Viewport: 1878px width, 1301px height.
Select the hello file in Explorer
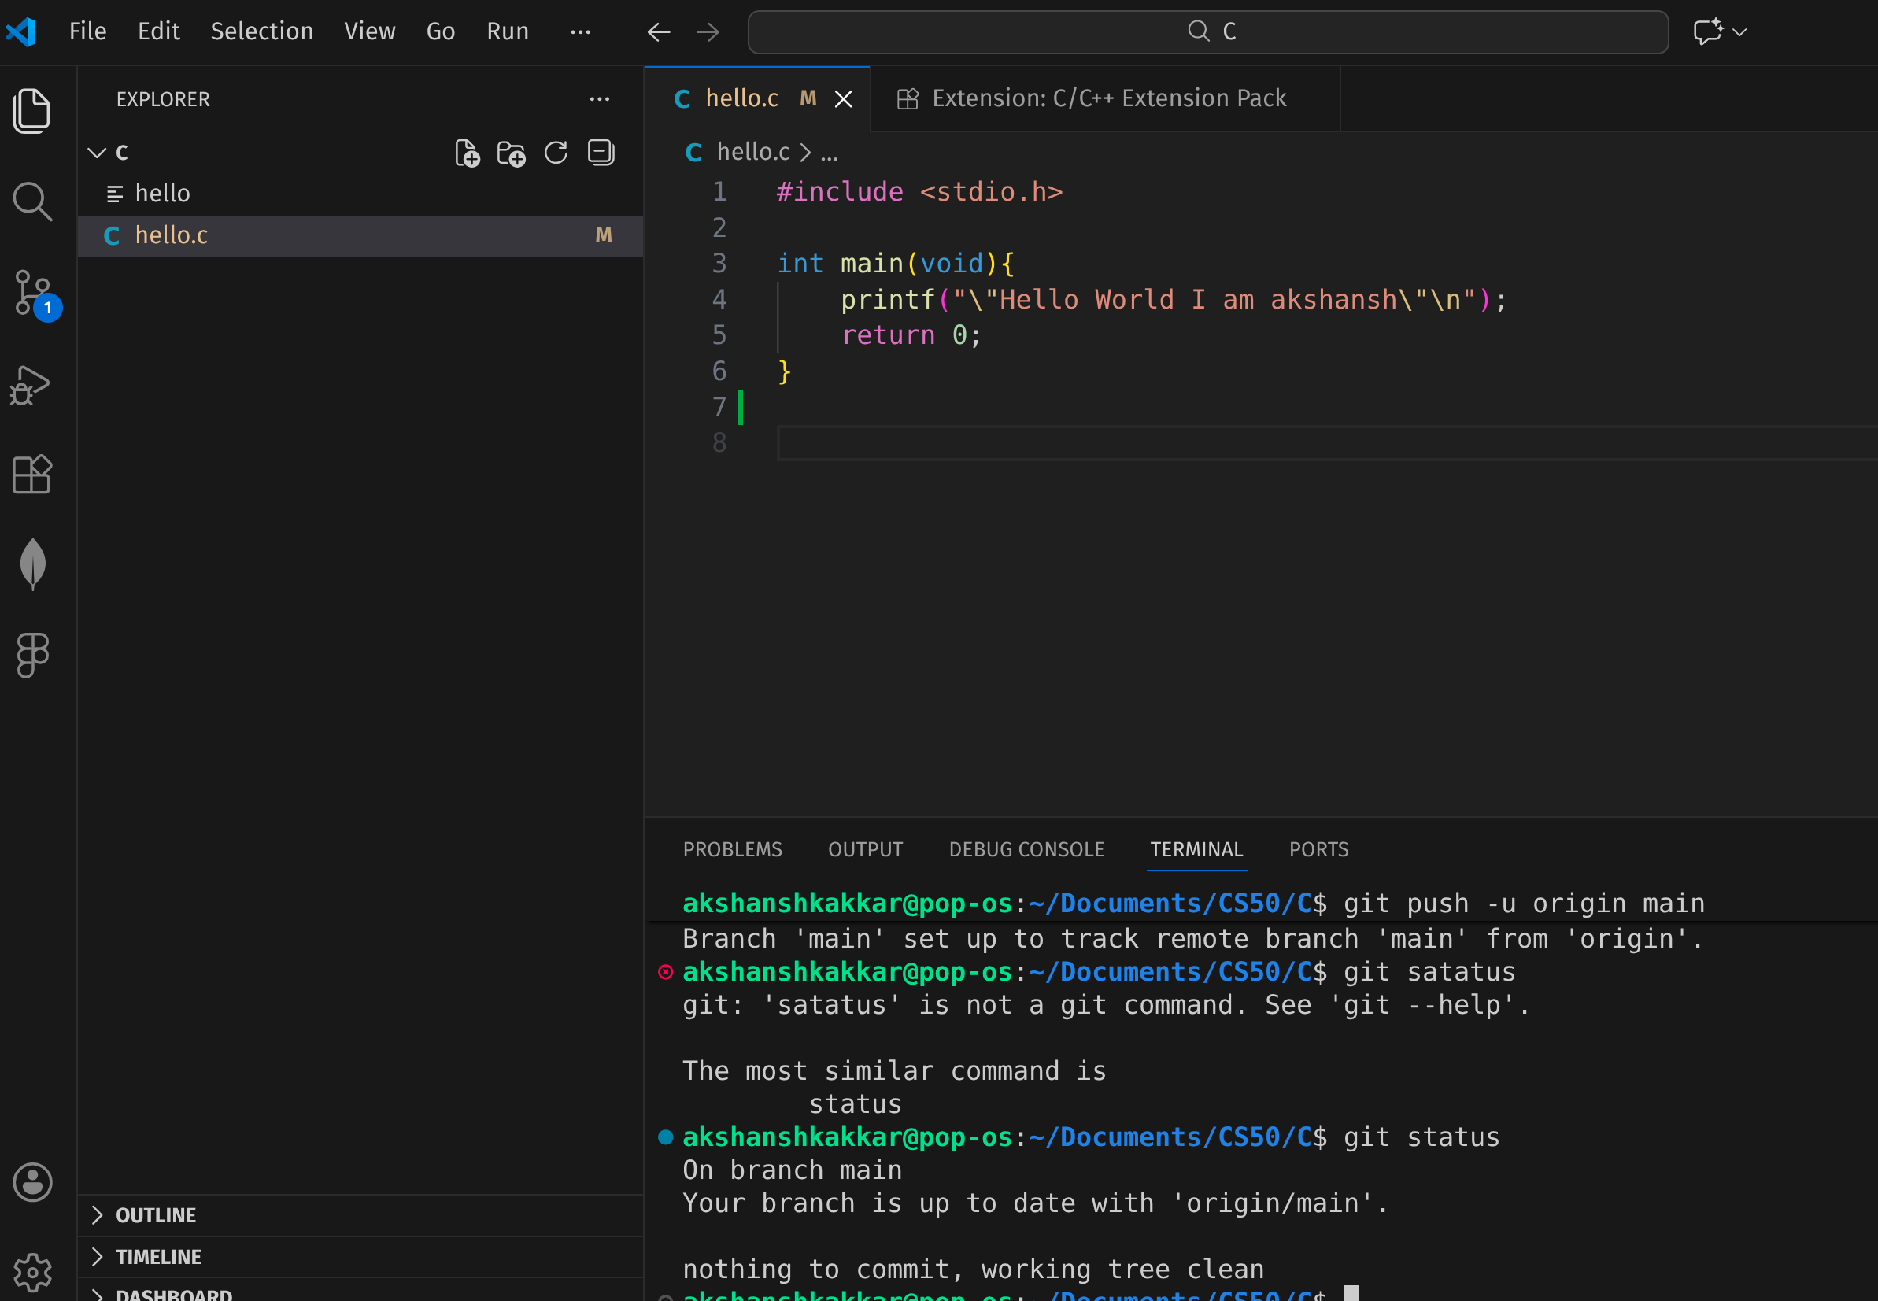163,194
